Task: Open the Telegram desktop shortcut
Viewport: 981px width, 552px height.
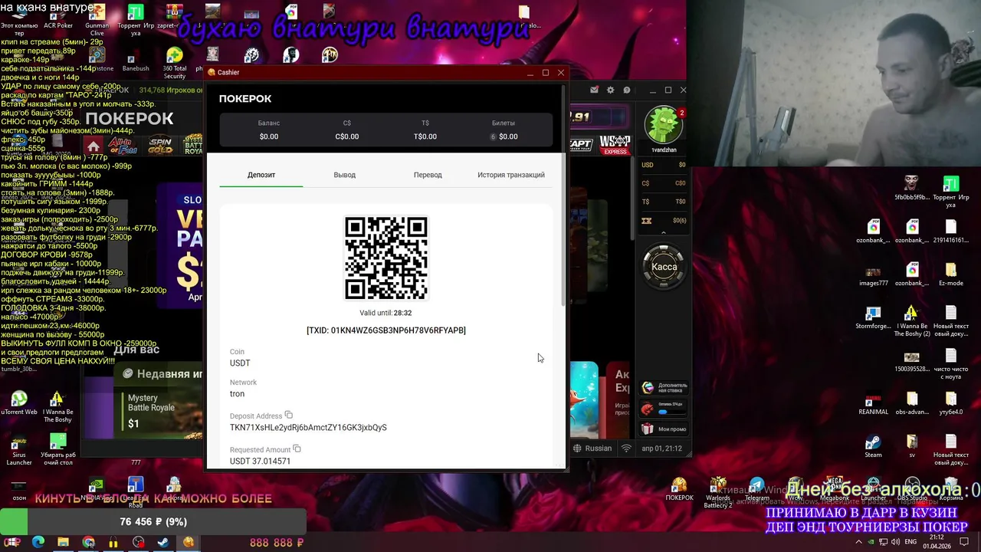Action: tap(757, 490)
